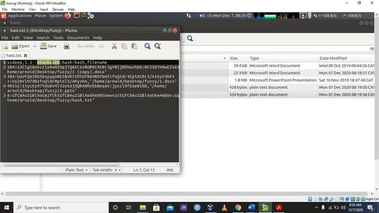Viewport: 379px width, 213px height.
Task: Open Microsoft Word from the taskbar
Action: pyautogui.click(x=251, y=208)
